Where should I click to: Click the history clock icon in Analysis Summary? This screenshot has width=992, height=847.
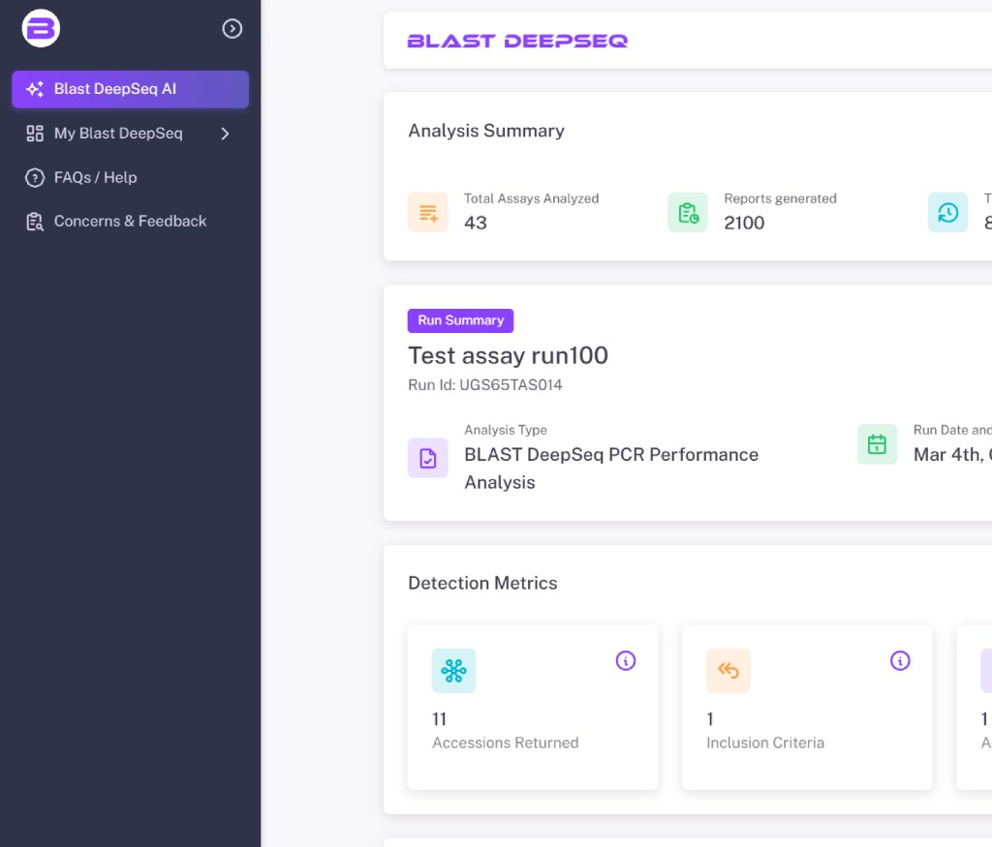947,212
